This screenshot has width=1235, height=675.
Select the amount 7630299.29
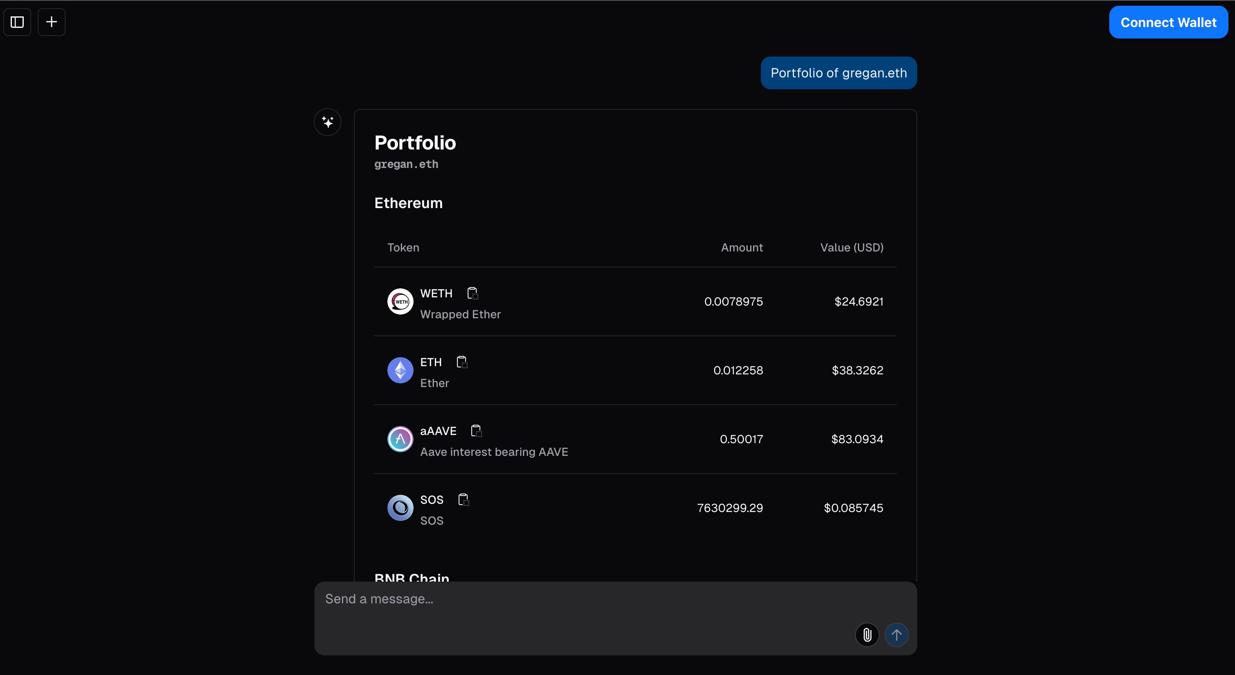730,508
